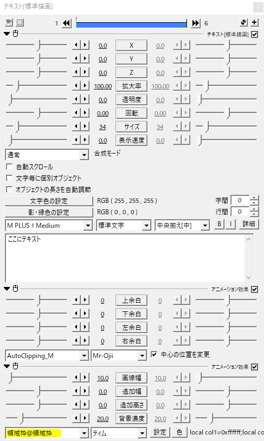The image size is (264, 441).
Task: Uncheck the 中心の位置を変更 checkbox
Action: tap(154, 354)
